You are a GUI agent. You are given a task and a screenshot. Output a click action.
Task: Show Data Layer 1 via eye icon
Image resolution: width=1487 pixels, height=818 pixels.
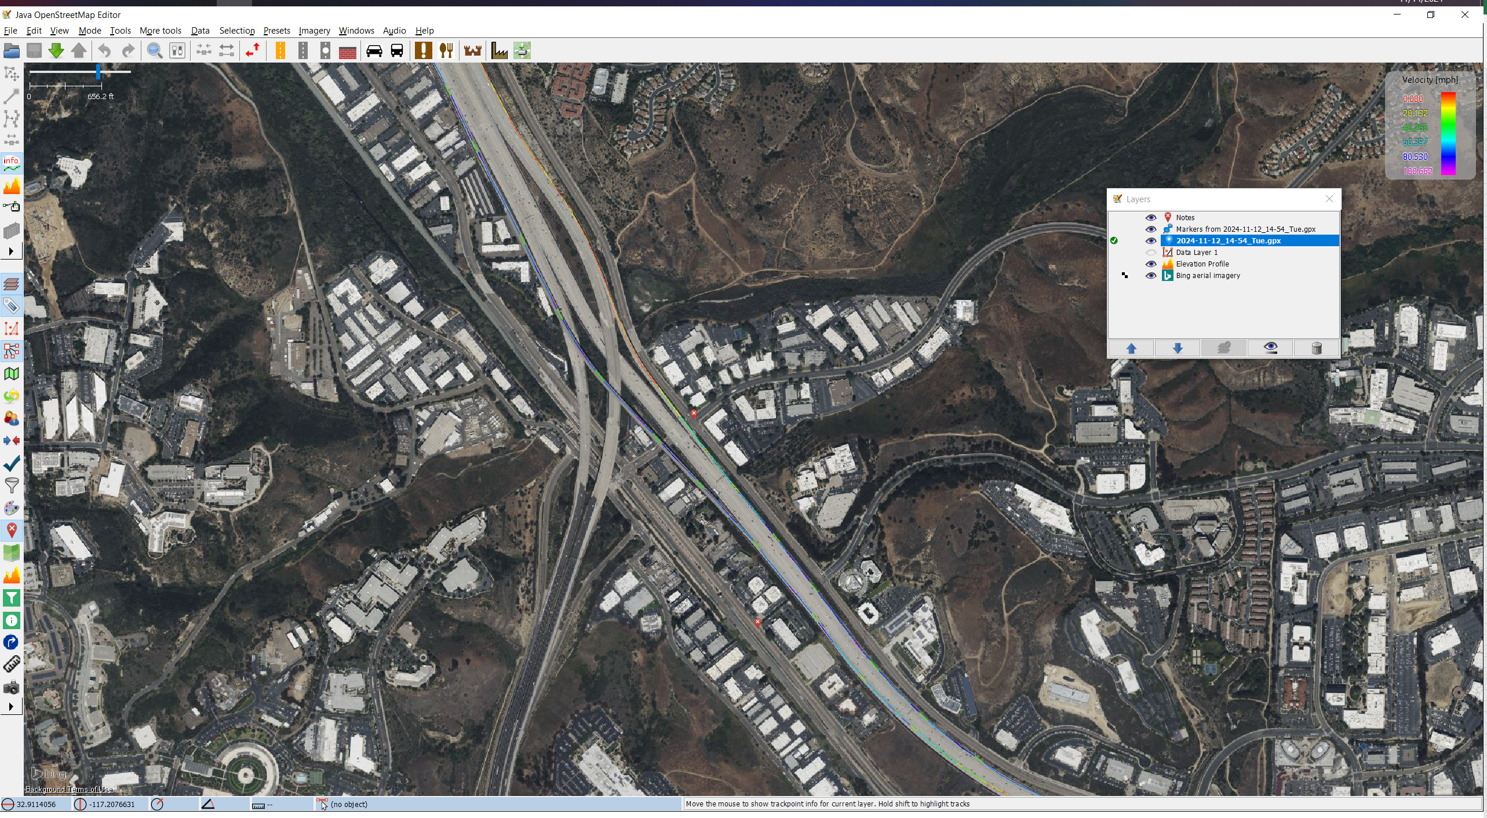[x=1151, y=253]
